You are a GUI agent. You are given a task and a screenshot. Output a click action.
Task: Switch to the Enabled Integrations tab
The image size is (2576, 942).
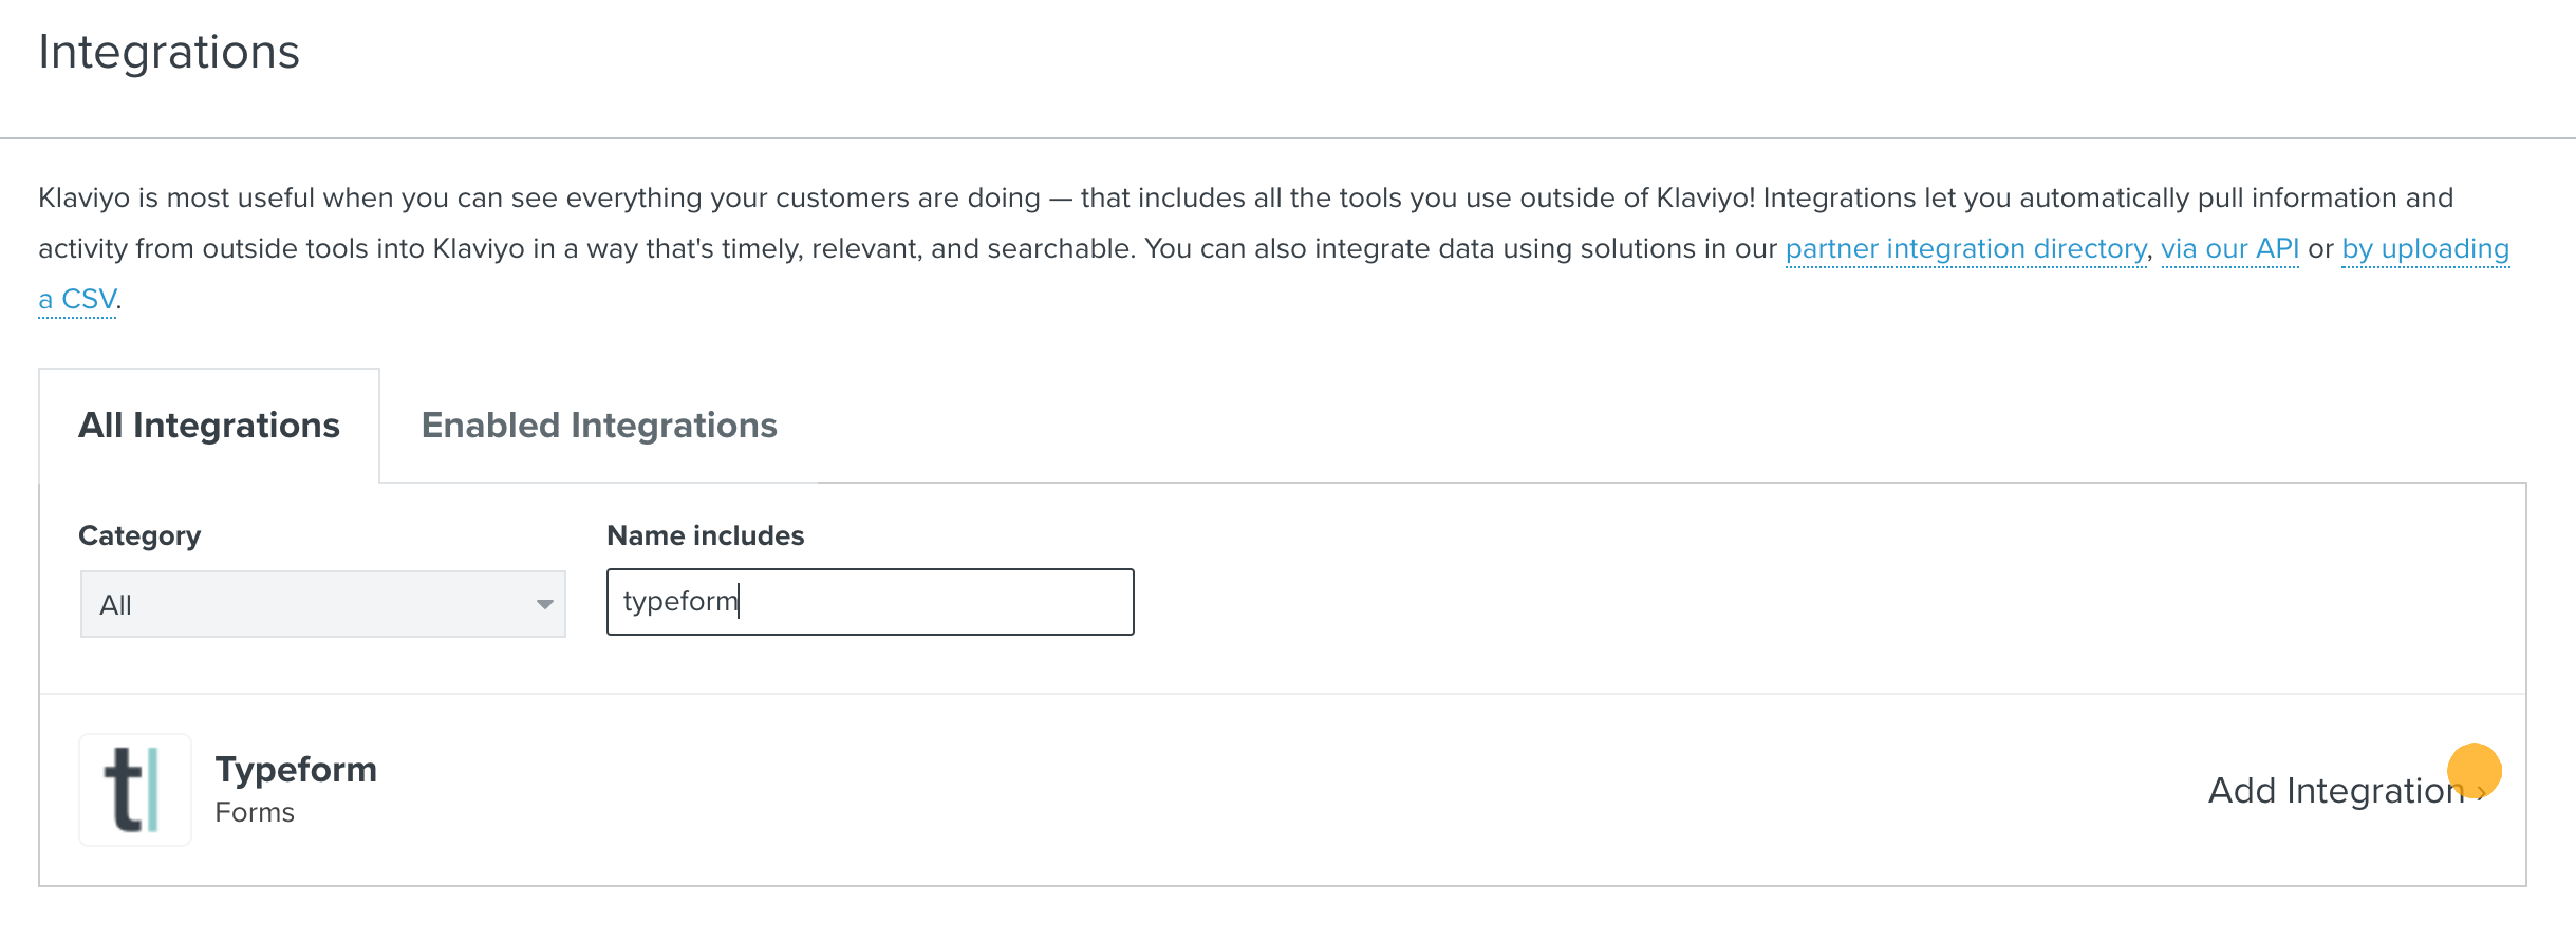tap(599, 426)
